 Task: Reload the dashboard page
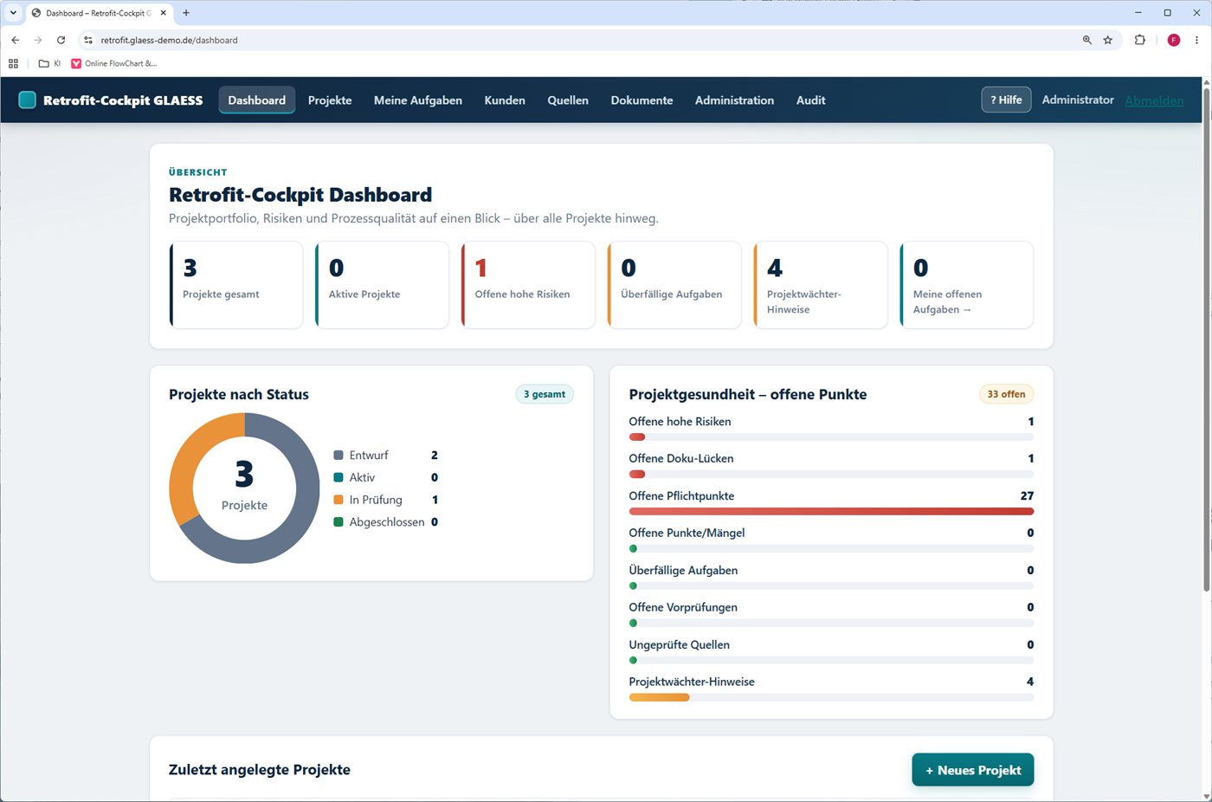coord(61,40)
